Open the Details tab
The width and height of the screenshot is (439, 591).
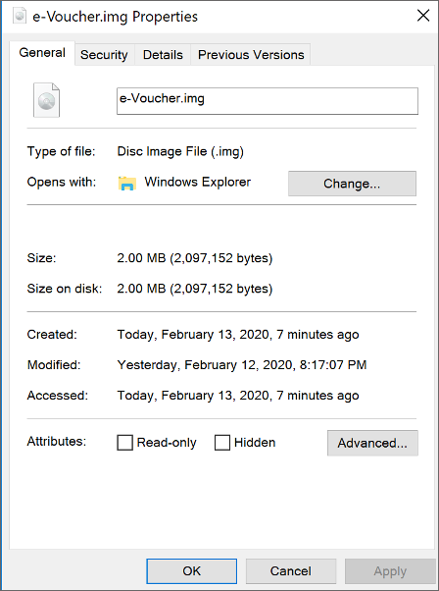pyautogui.click(x=163, y=55)
